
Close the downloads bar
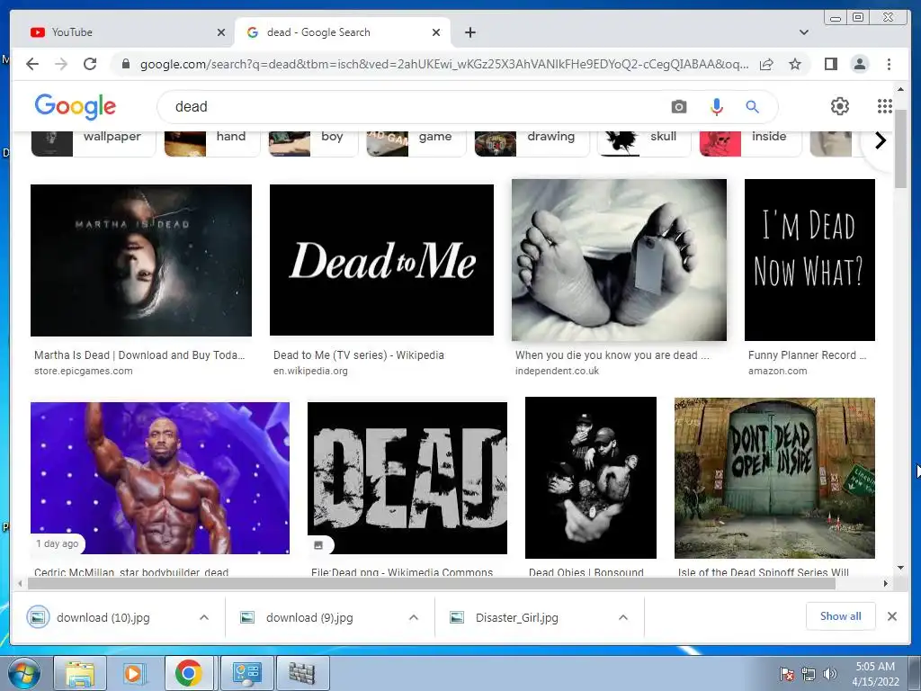[x=892, y=616]
